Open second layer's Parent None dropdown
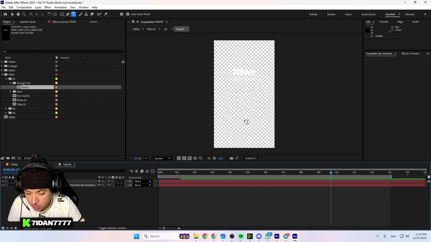 pos(143,185)
